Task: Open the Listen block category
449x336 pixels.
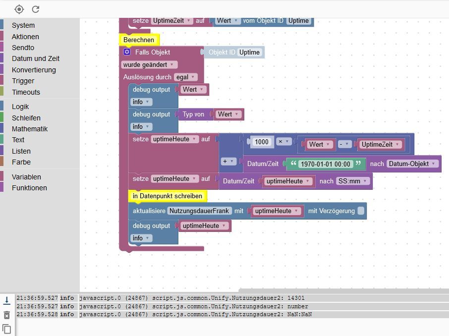Action: click(21, 151)
